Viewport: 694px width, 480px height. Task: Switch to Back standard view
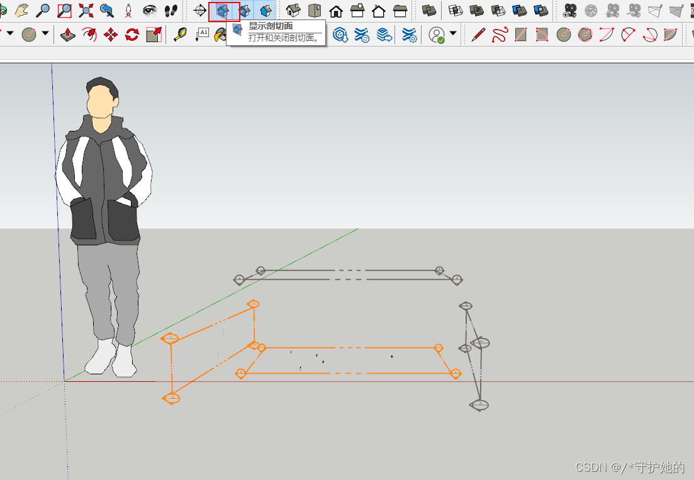[378, 11]
